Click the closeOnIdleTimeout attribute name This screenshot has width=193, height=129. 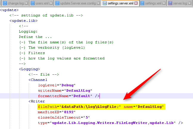point(59,117)
